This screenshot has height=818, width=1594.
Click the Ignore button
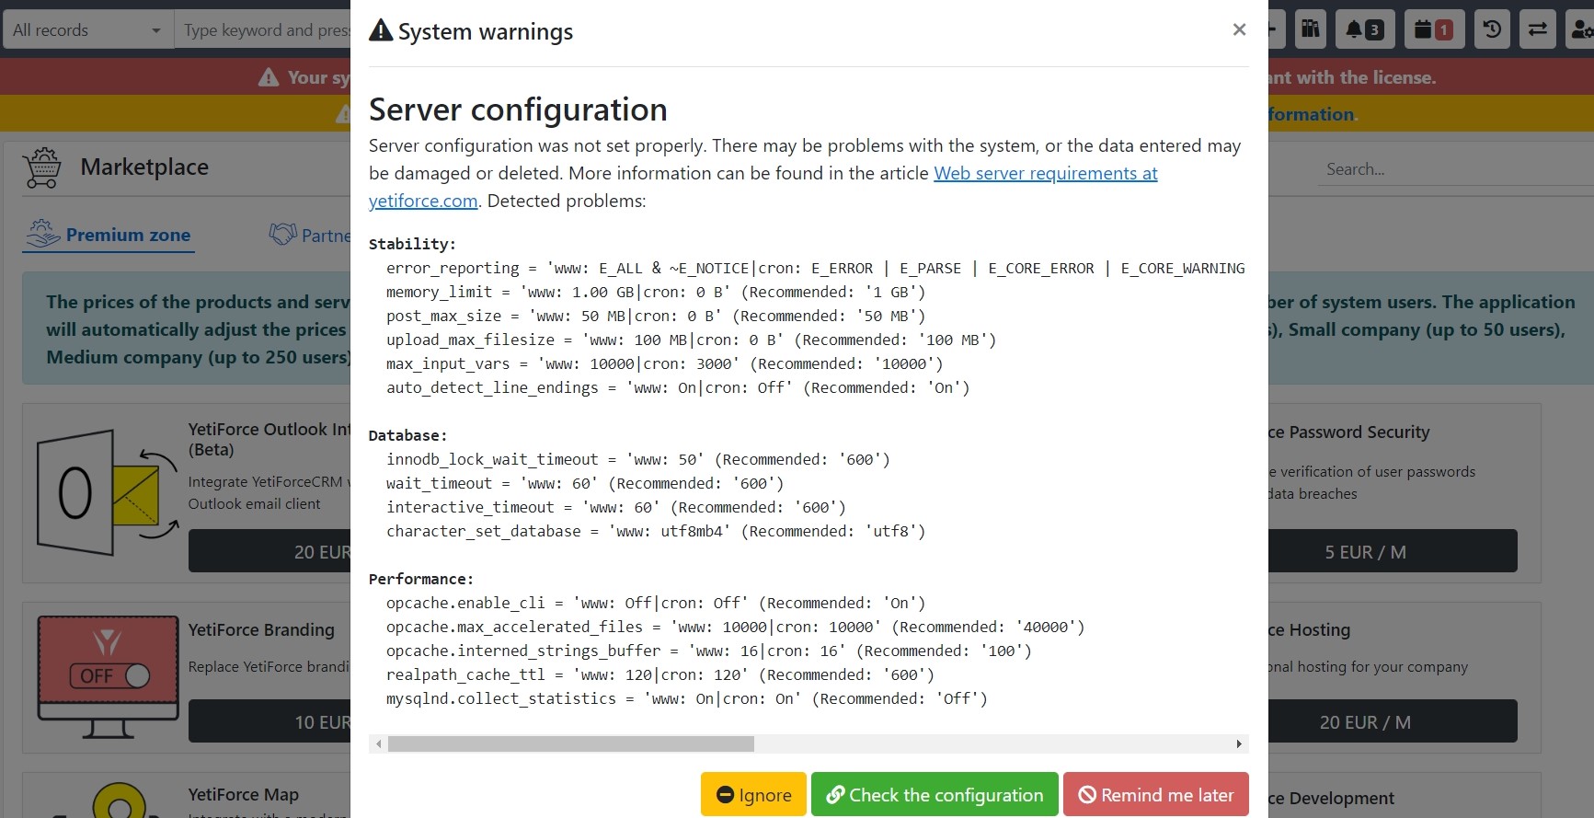coord(753,794)
